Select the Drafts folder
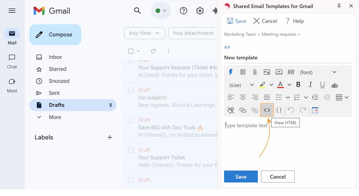The image size is (359, 196). pos(73,105)
